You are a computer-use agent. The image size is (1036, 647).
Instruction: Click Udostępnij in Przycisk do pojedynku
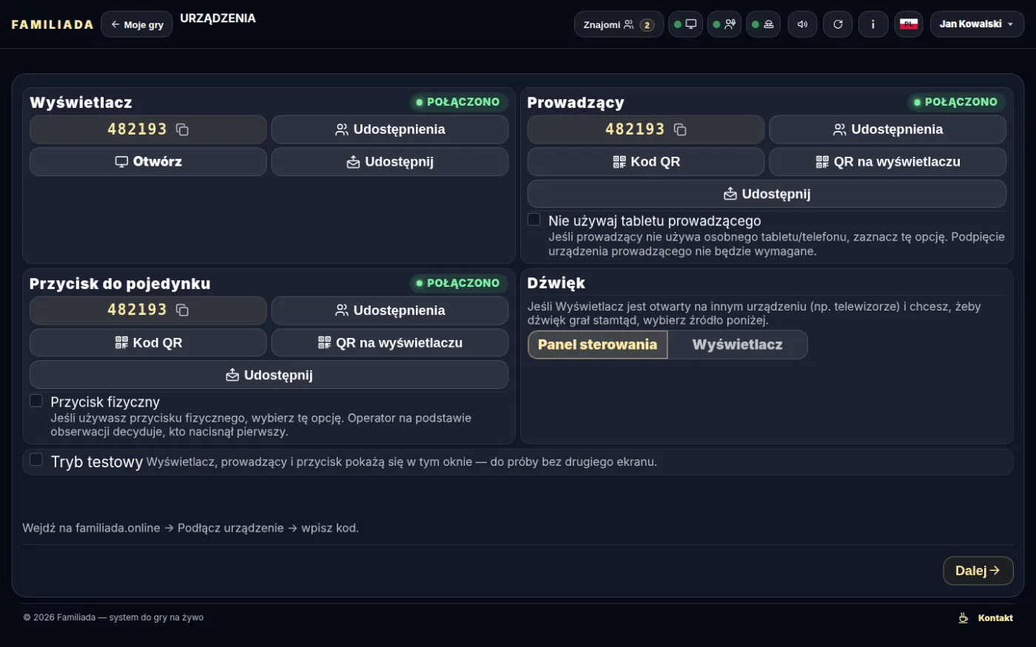point(269,375)
